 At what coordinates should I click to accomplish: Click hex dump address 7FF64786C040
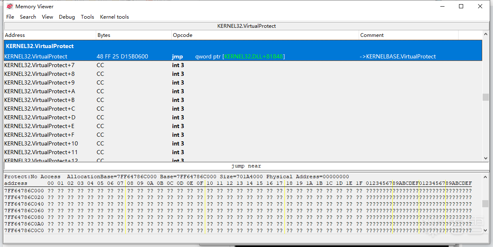24,203
